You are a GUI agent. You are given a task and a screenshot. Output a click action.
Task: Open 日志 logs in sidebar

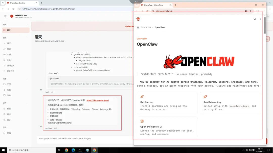[16, 120]
